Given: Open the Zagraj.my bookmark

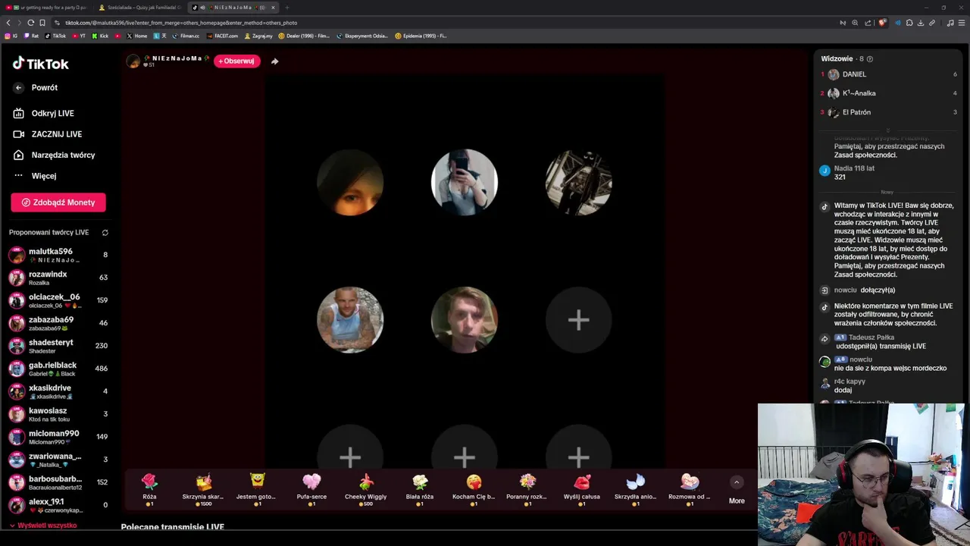Looking at the screenshot, I should (x=259, y=36).
